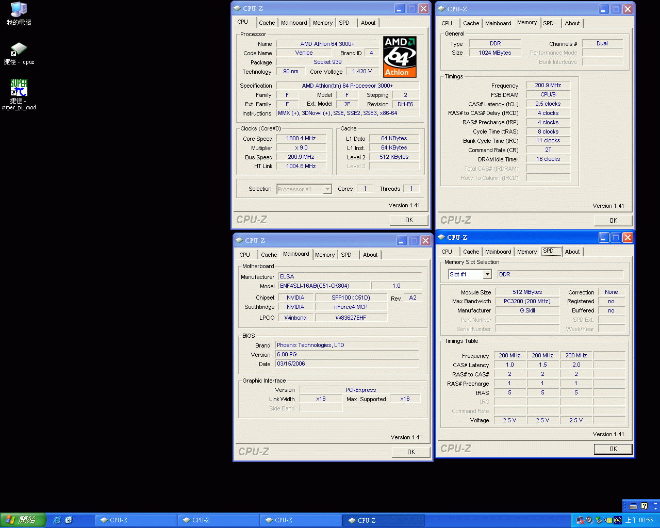The width and height of the screenshot is (660, 528).
Task: Click the processor Name field 'AMD Athlon 64 3000+'
Action: (327, 44)
